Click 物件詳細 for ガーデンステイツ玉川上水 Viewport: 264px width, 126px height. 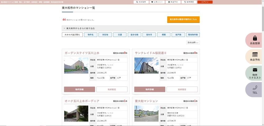coord(79,89)
